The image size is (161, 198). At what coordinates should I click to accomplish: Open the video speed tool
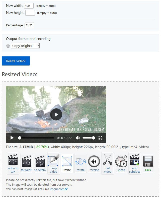(121, 164)
